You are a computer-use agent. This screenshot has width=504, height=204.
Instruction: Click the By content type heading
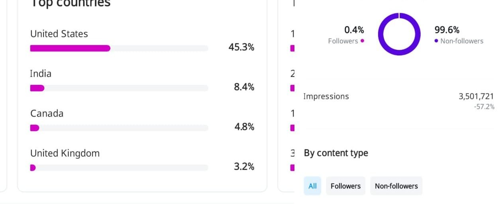pyautogui.click(x=336, y=153)
